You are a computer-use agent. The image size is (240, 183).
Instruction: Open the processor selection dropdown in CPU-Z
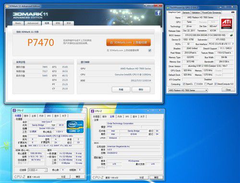37,170
